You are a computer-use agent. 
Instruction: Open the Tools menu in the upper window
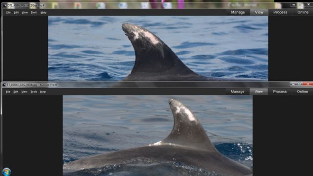coord(34,12)
